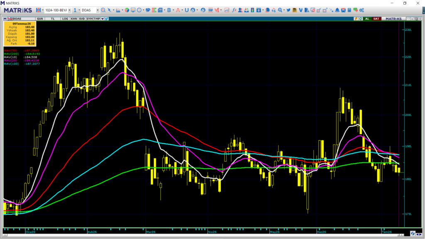Toggle the KHN button

[x=74, y=19]
